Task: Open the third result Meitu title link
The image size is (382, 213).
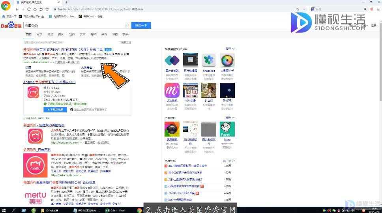Action: 44,125
